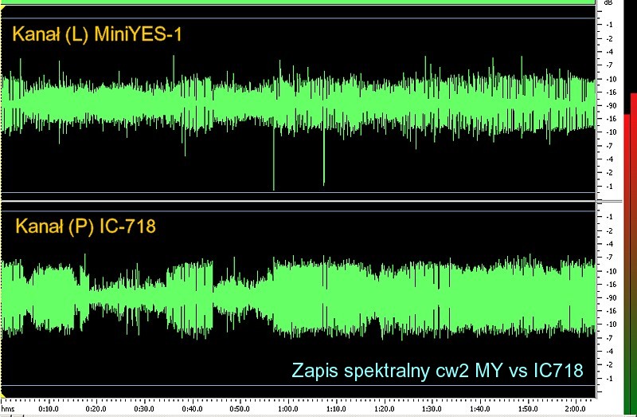
Task: Click the 0:30.0 mark on time ruler
Action: point(145,411)
